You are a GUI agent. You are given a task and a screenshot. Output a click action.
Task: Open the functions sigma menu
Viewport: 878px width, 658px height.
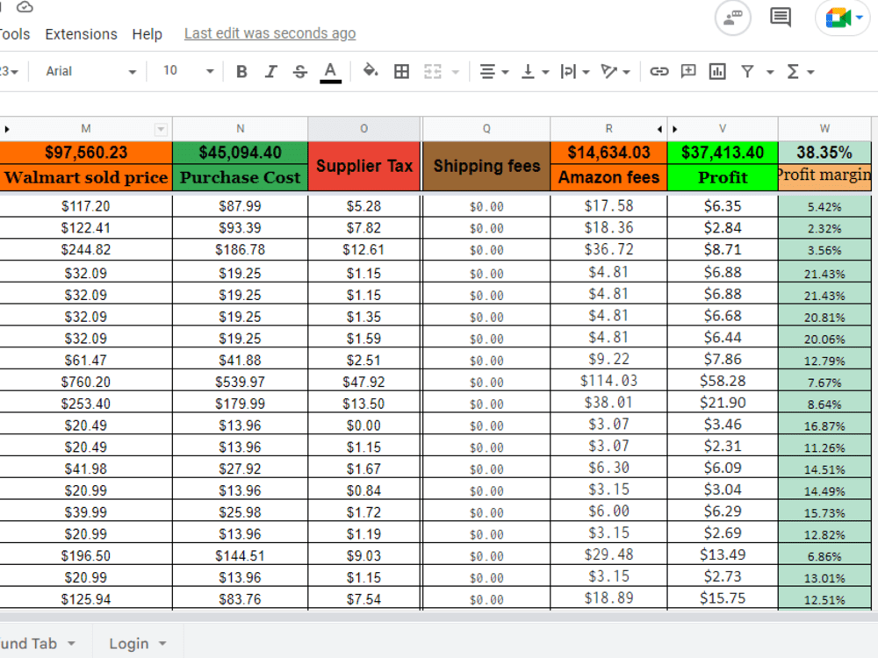point(800,72)
